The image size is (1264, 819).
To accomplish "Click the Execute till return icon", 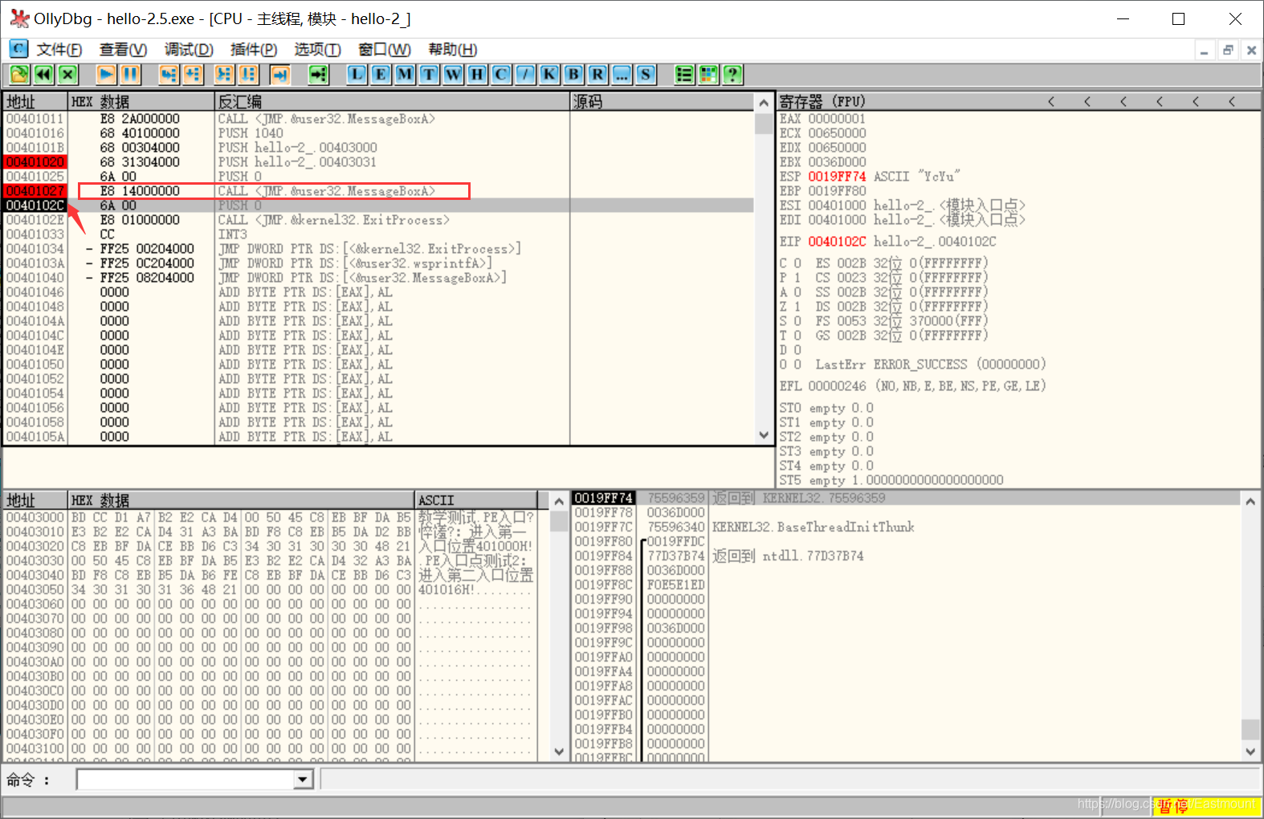I will coord(279,75).
